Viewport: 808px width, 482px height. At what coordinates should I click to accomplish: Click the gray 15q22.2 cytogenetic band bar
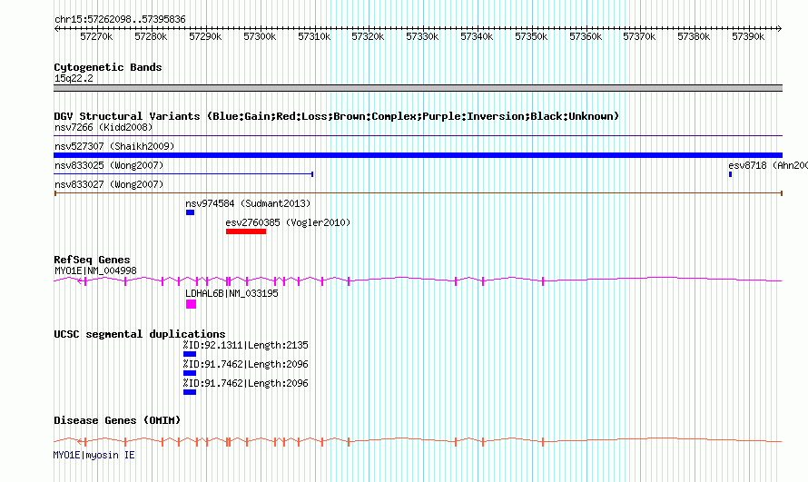[418, 88]
